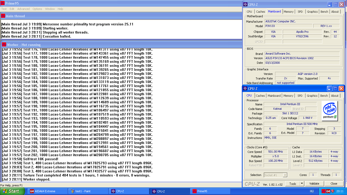Open Bench tab in lower CPU-Z window

pos(324,96)
